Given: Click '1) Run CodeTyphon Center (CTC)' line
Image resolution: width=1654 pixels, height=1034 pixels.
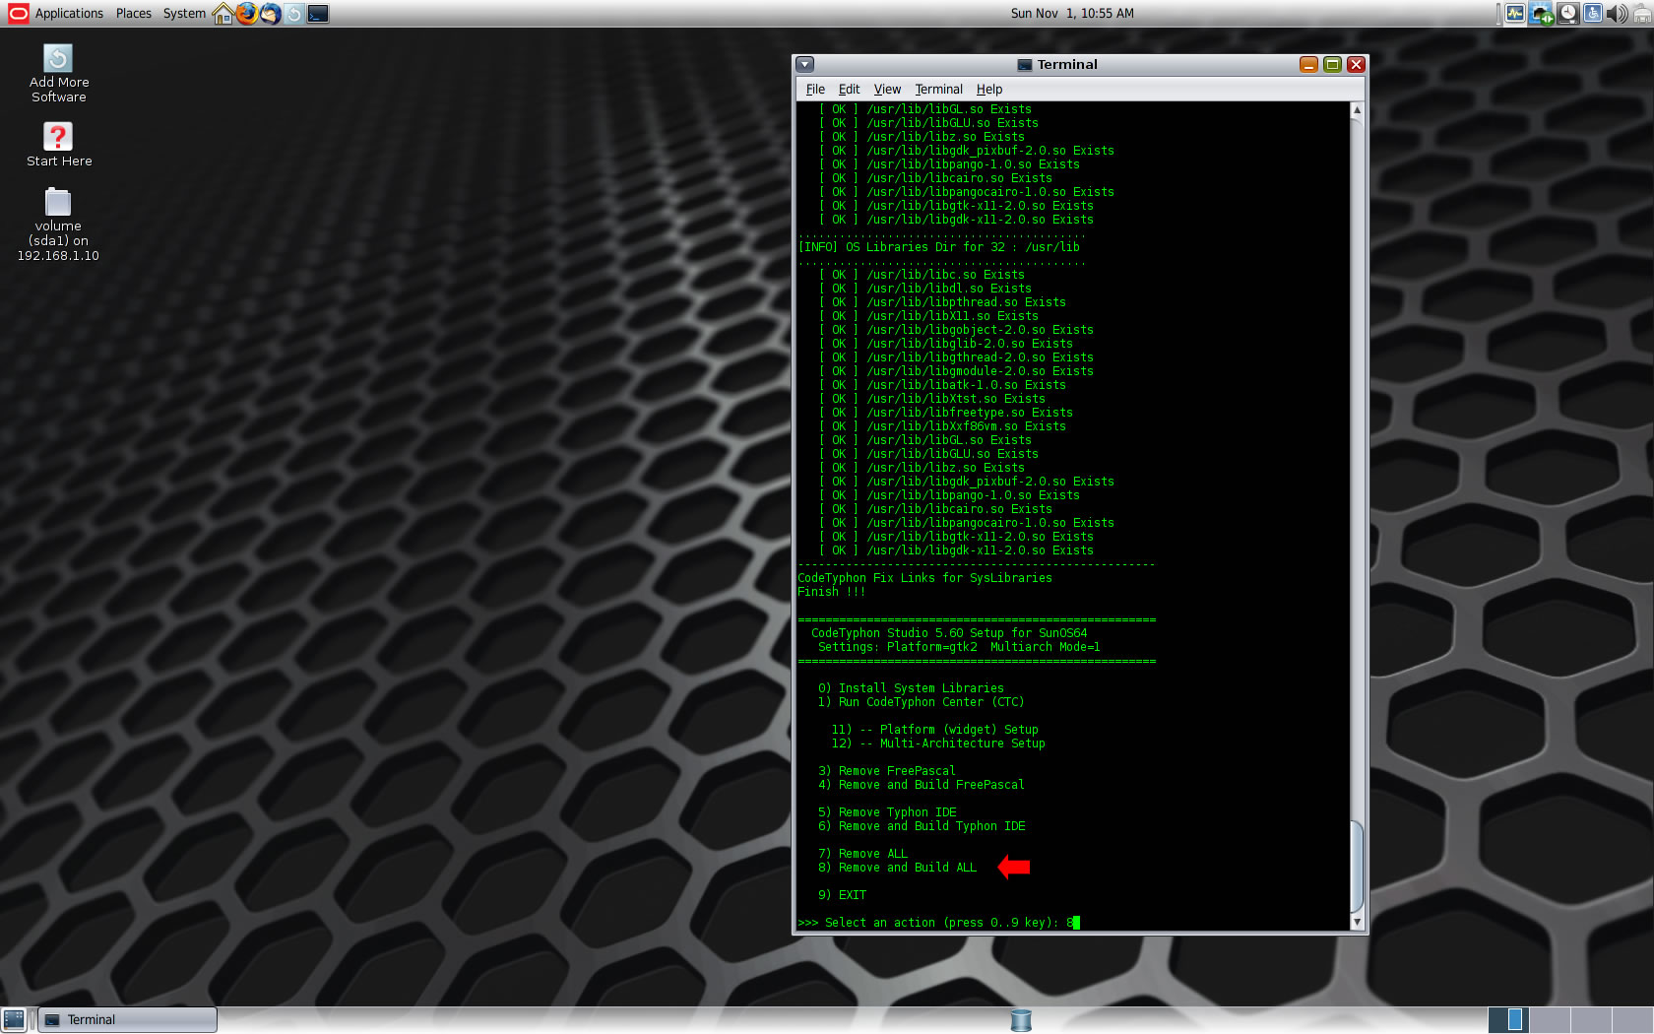Looking at the screenshot, I should point(921,702).
